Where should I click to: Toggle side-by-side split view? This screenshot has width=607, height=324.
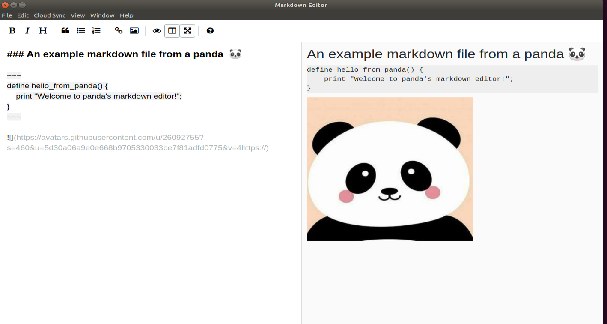point(172,31)
